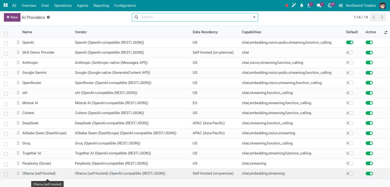Check the Ollama (self-hosted) row checkbox
Screen dimensions: 390x187
[x=6, y=174]
